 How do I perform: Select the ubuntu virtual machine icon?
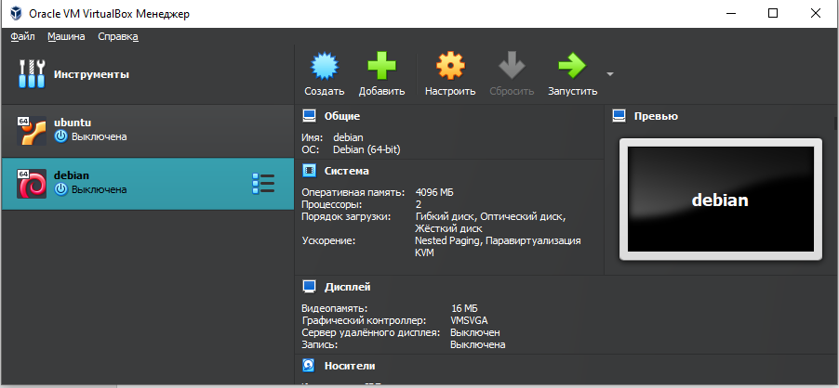click(x=31, y=131)
